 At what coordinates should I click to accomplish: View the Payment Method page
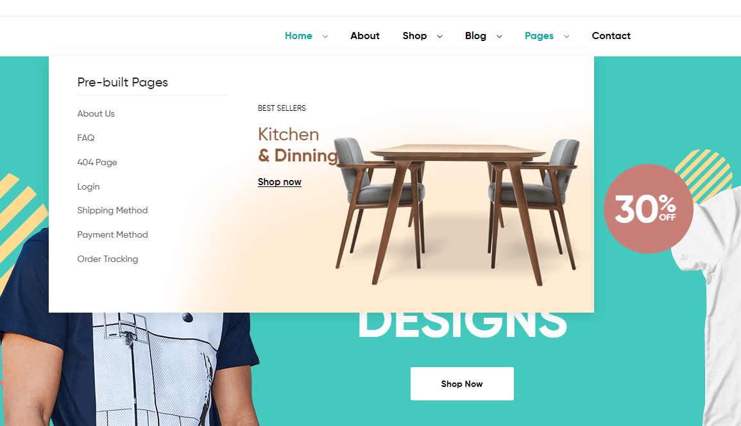[112, 235]
